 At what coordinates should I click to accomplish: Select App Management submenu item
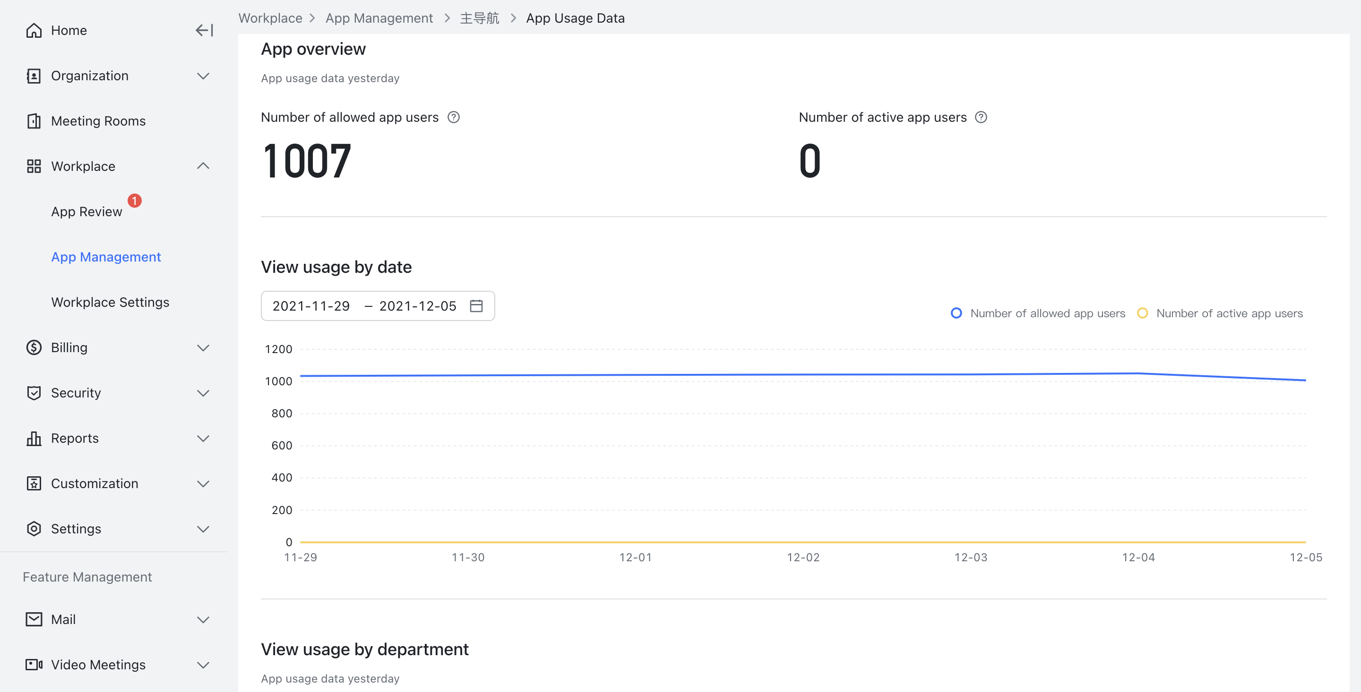pyautogui.click(x=106, y=257)
